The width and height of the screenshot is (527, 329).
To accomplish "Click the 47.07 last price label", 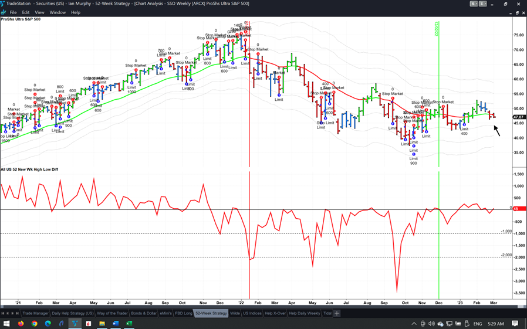I will point(519,117).
